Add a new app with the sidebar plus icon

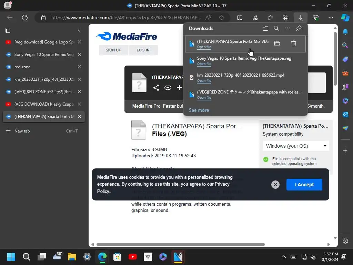tap(345, 150)
